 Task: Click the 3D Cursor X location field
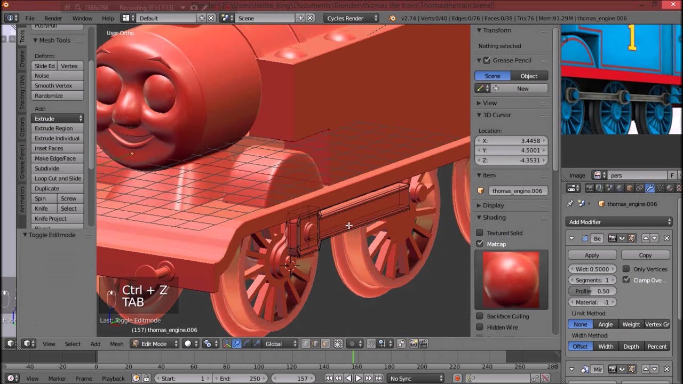511,141
